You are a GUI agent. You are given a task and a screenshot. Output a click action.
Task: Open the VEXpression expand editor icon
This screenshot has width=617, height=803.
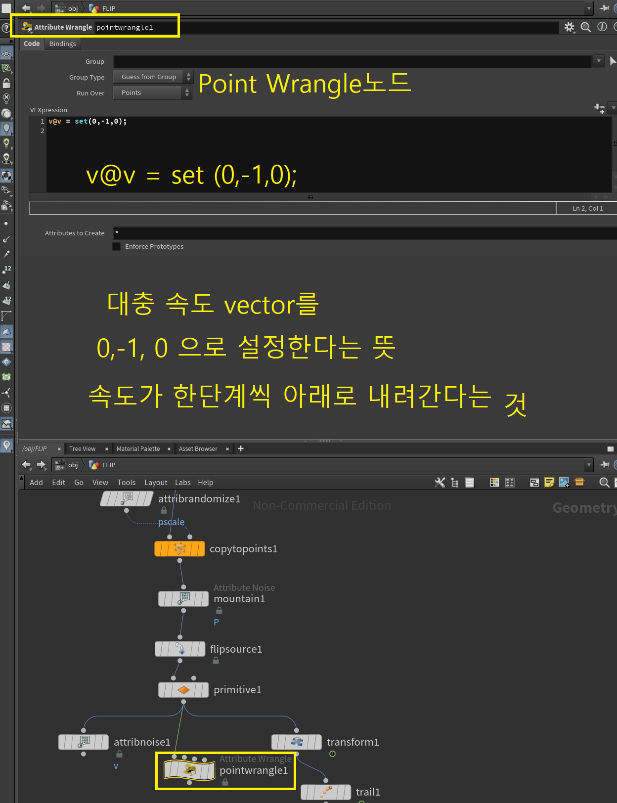[x=599, y=108]
